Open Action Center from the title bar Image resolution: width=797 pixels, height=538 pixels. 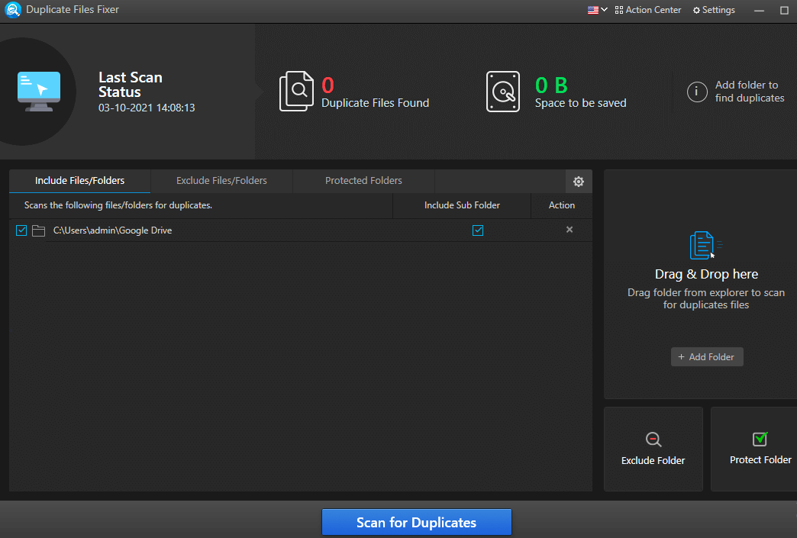pos(647,10)
